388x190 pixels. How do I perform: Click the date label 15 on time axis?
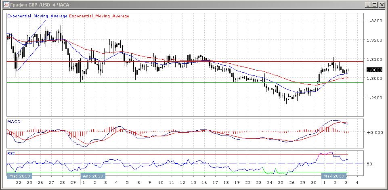[193, 183]
